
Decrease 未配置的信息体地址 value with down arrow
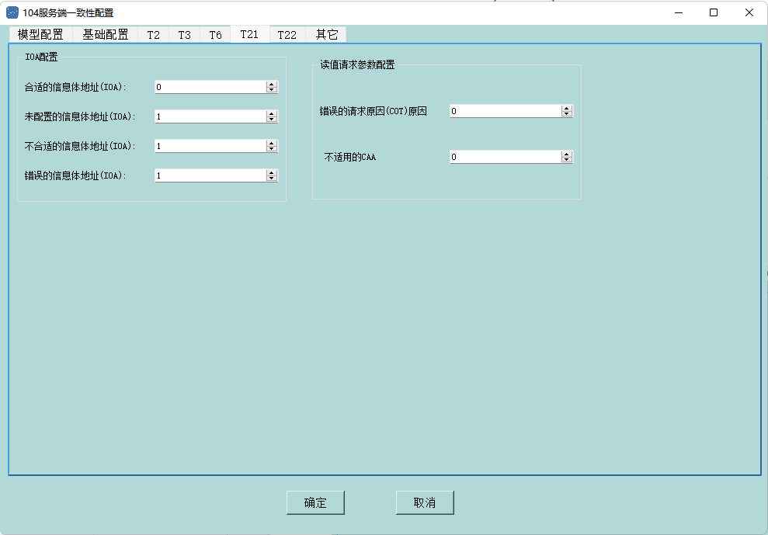point(272,119)
